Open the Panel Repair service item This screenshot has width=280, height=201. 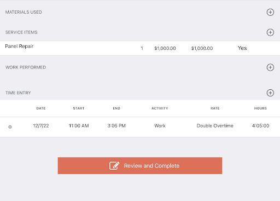pyautogui.click(x=140, y=48)
